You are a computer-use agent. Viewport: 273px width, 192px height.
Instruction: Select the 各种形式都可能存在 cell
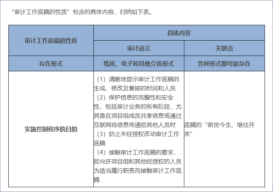[x=224, y=64]
